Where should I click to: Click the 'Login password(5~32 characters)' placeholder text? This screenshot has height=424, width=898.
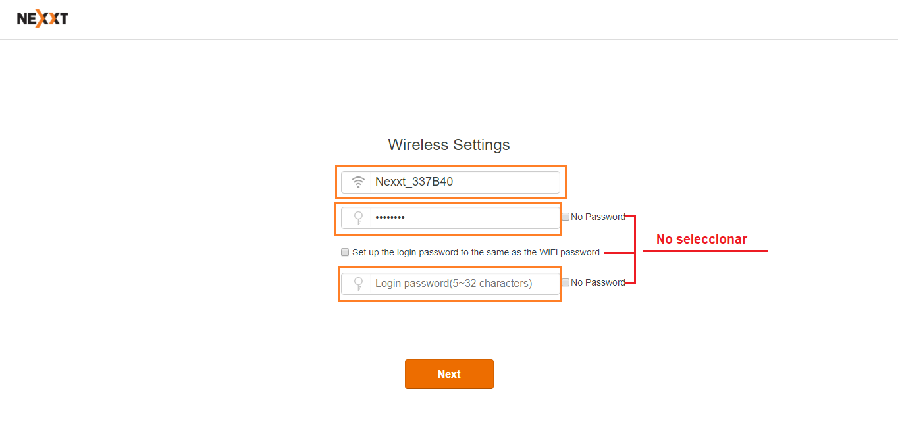click(454, 284)
